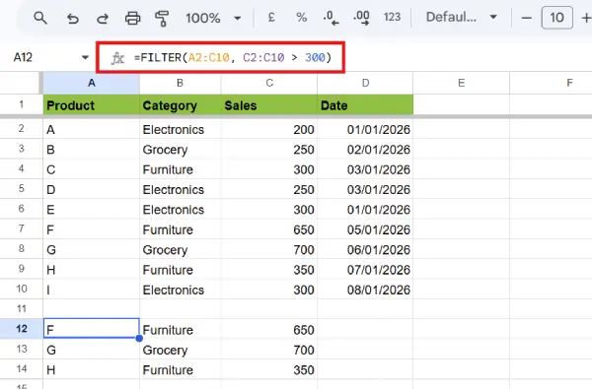Select product I cell in row 10
The image size is (592, 389).
point(92,290)
